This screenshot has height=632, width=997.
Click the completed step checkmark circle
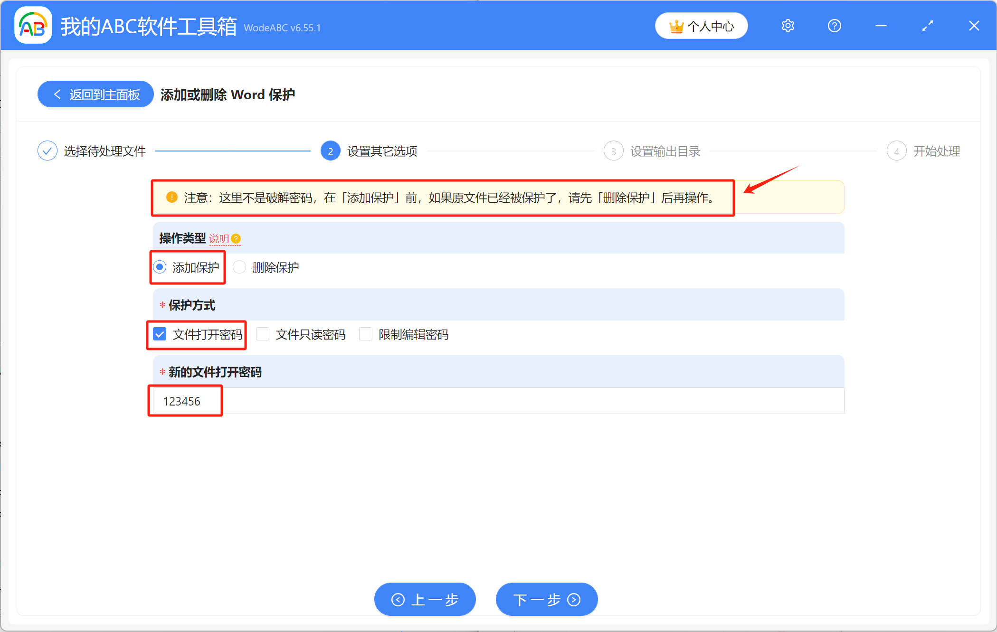pos(47,151)
